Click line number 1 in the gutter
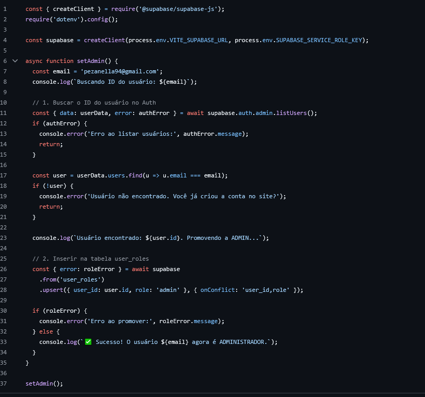This screenshot has height=397, width=425. (x=5, y=9)
